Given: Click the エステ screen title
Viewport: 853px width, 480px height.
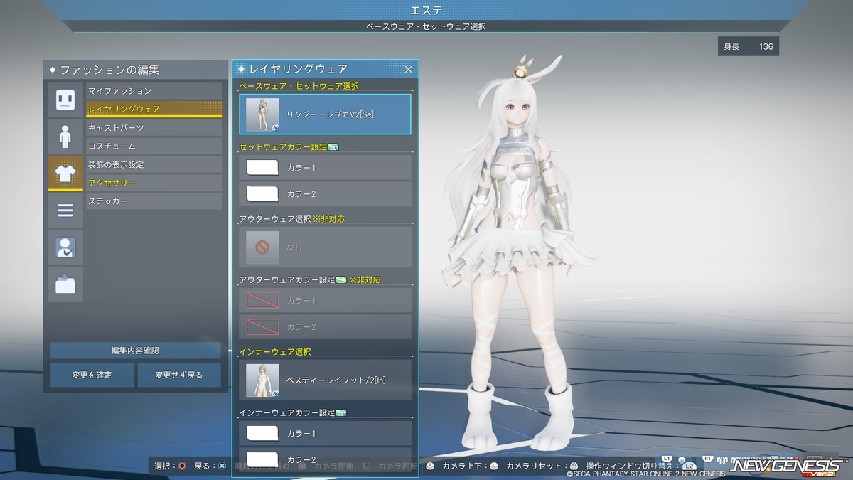Looking at the screenshot, I should (426, 10).
